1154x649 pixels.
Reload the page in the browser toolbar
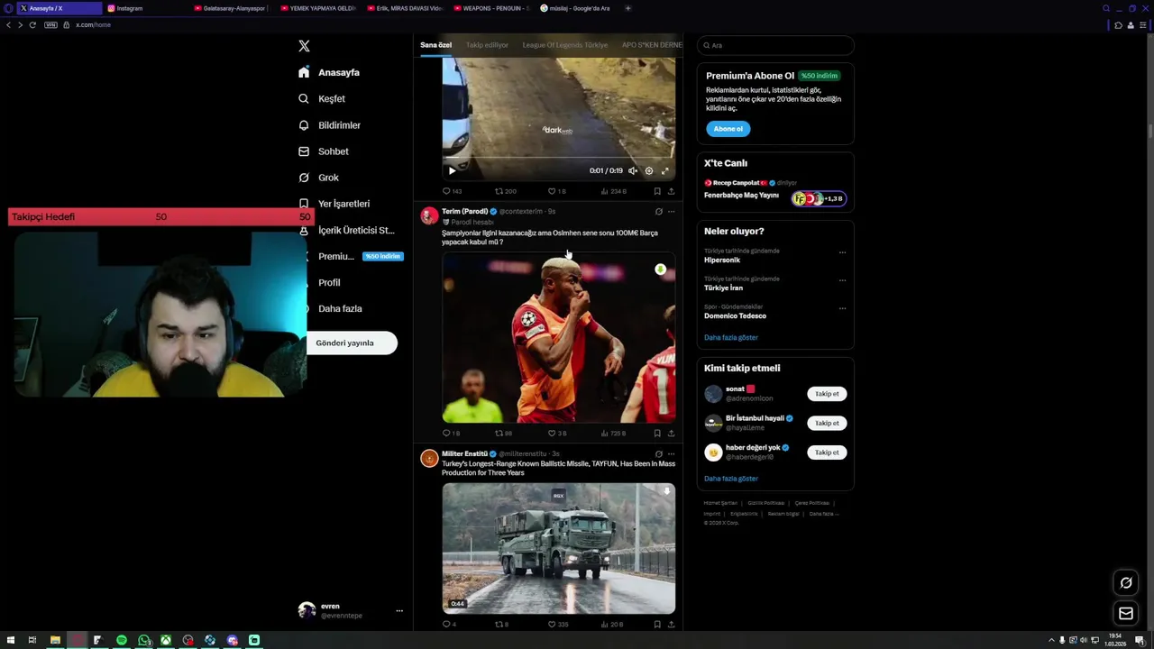click(32, 25)
